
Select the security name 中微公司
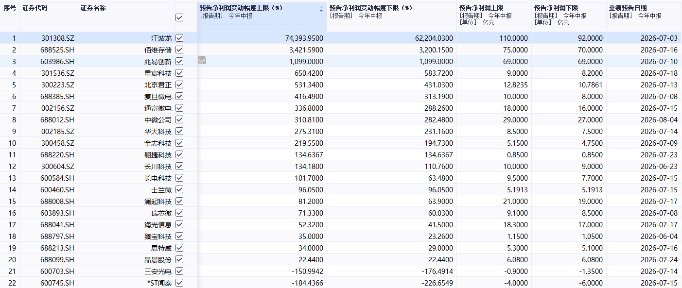(x=158, y=119)
